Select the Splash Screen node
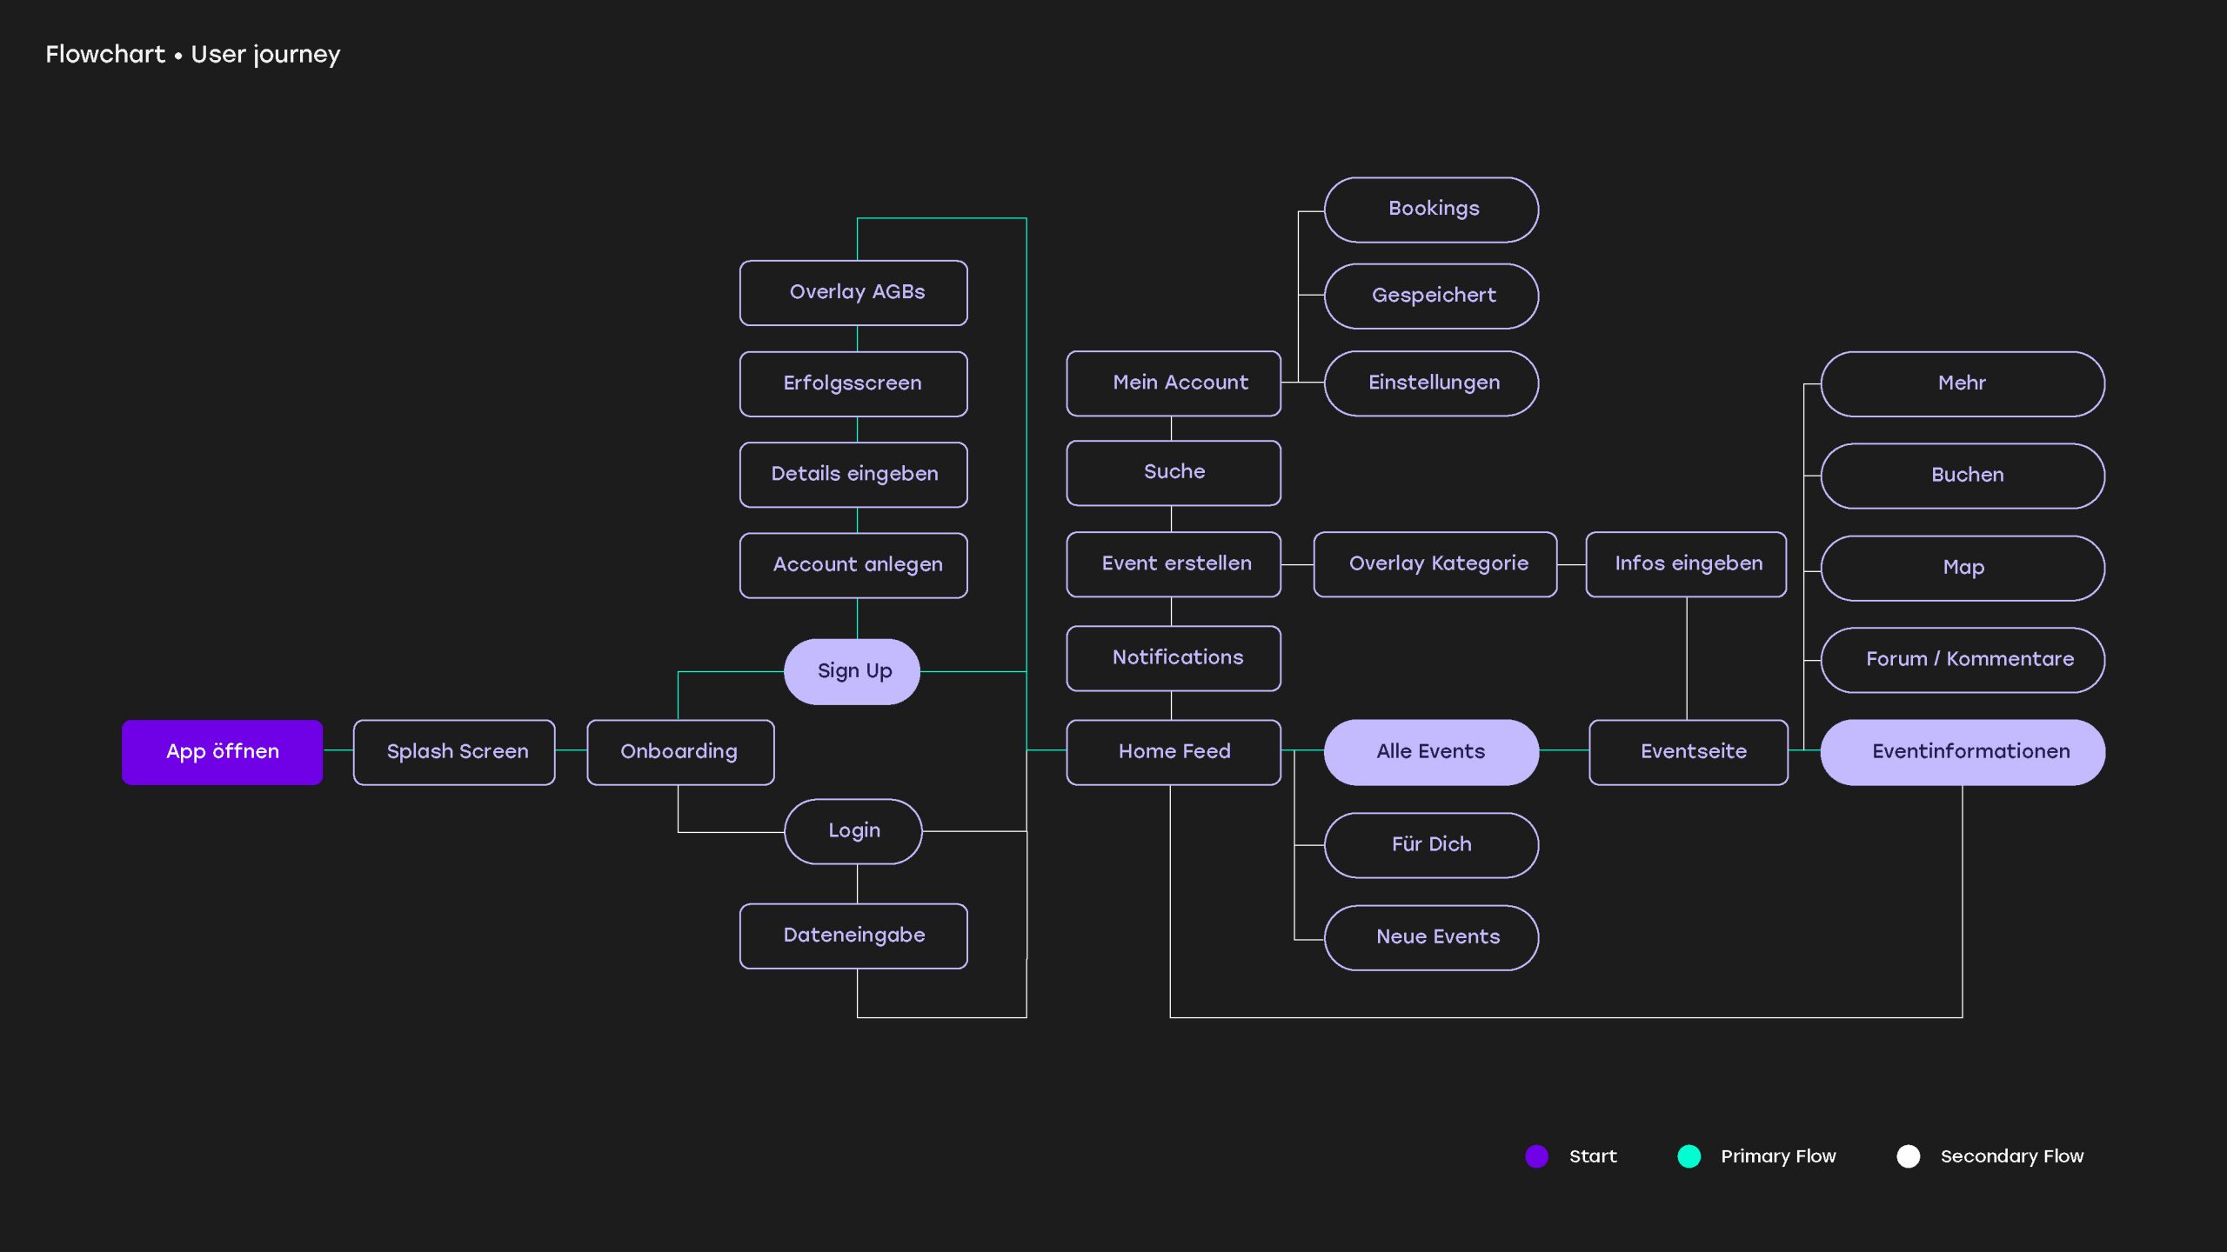 click(x=454, y=751)
